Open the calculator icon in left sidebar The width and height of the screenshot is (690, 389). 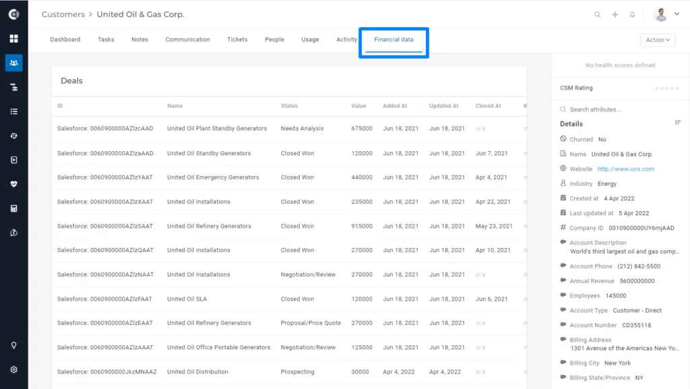pyautogui.click(x=13, y=208)
